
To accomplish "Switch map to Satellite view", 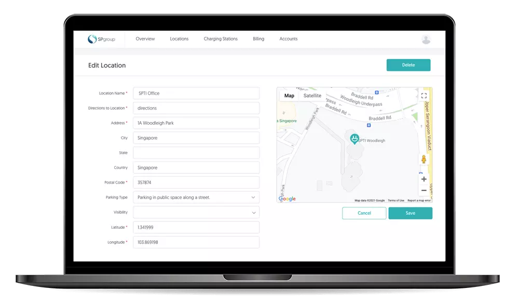I will coord(312,96).
